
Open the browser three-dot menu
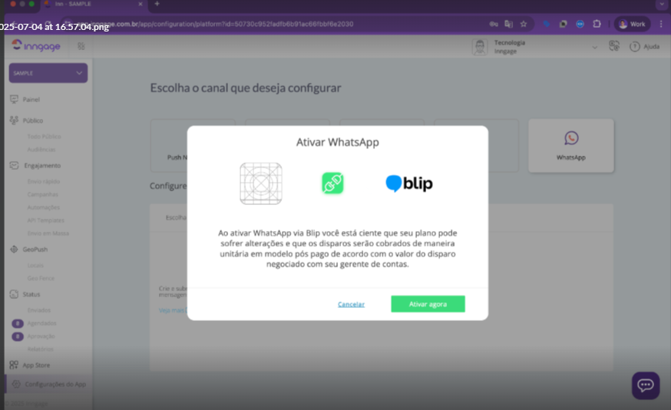click(661, 24)
